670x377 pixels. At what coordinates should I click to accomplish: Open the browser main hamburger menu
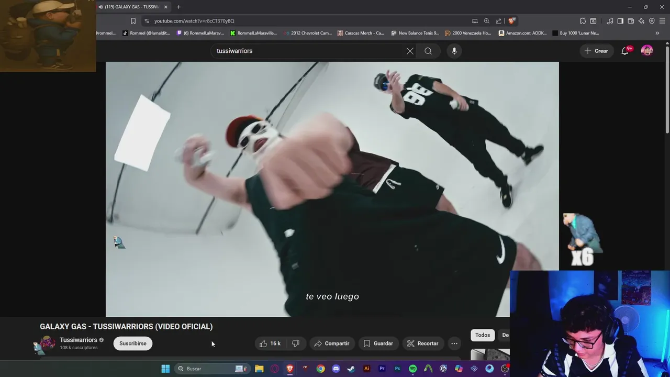coord(663,21)
